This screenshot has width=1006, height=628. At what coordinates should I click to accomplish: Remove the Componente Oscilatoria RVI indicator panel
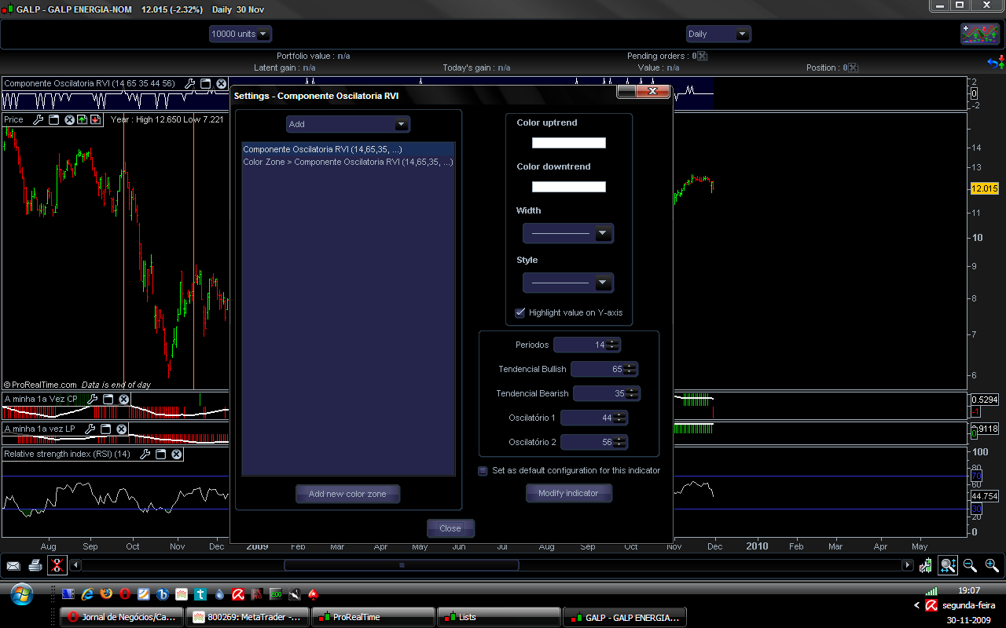[222, 83]
